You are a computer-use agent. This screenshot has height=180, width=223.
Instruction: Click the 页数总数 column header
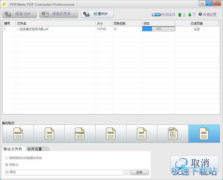127,23
